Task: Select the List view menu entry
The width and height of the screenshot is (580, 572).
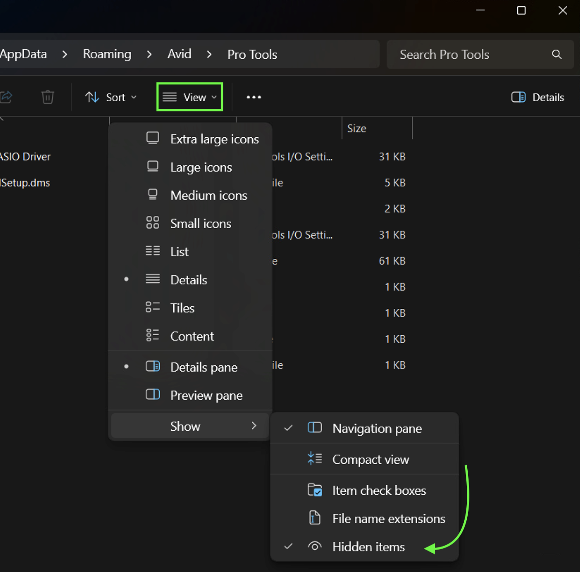Action: pyautogui.click(x=179, y=252)
